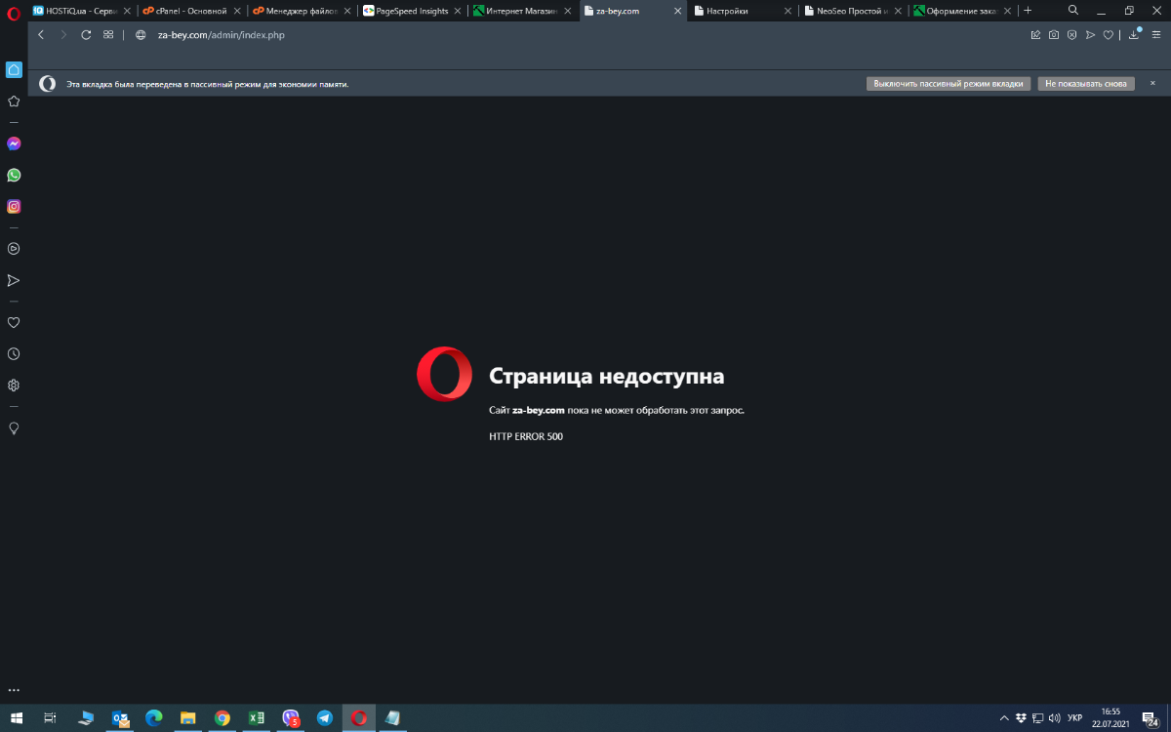Click the za-bey.com/admin/index.php address field
Viewport: 1171px width, 732px height.
[221, 34]
